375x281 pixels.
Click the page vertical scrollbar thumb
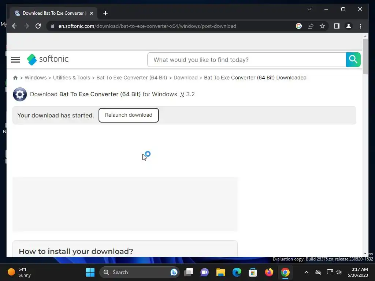coord(365,57)
